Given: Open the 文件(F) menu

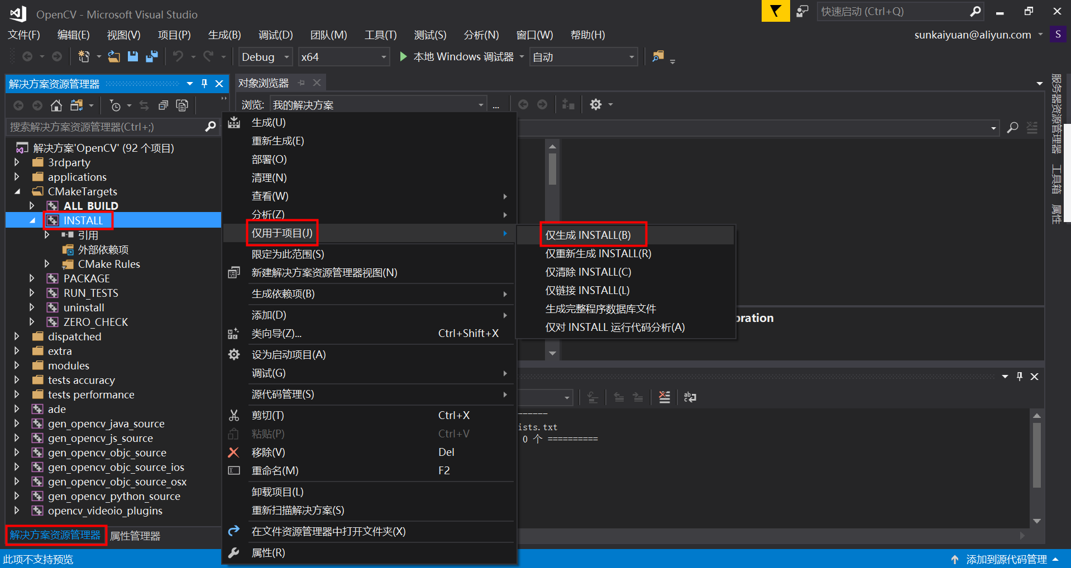Looking at the screenshot, I should (24, 35).
